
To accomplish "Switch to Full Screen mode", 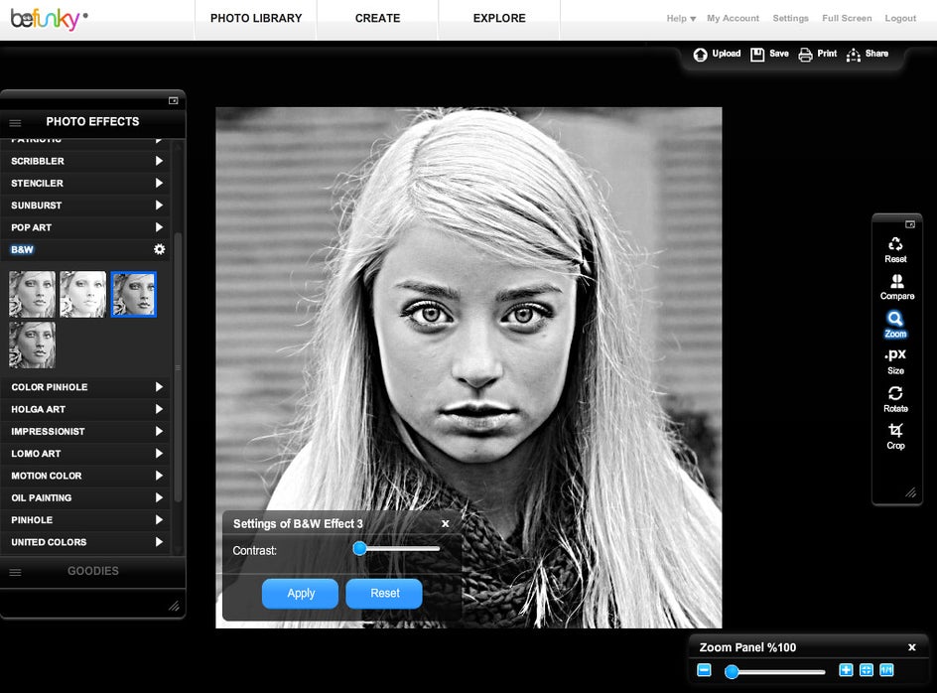I will [846, 19].
